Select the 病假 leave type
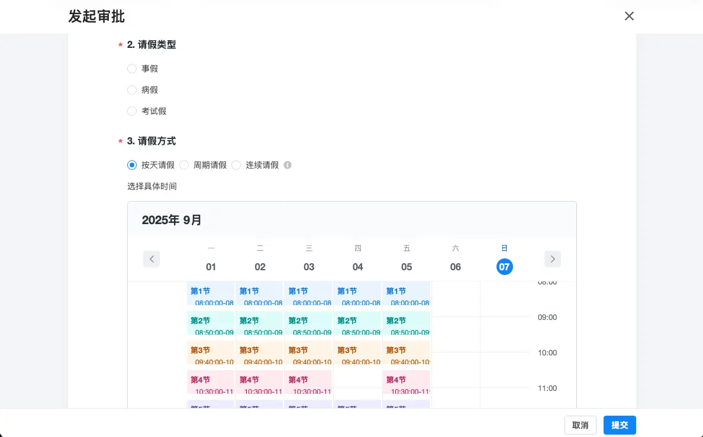The width and height of the screenshot is (703, 437). tap(132, 90)
